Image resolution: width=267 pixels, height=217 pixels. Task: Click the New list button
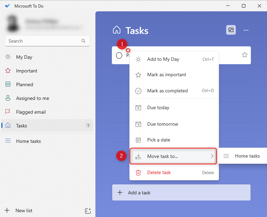(x=24, y=210)
